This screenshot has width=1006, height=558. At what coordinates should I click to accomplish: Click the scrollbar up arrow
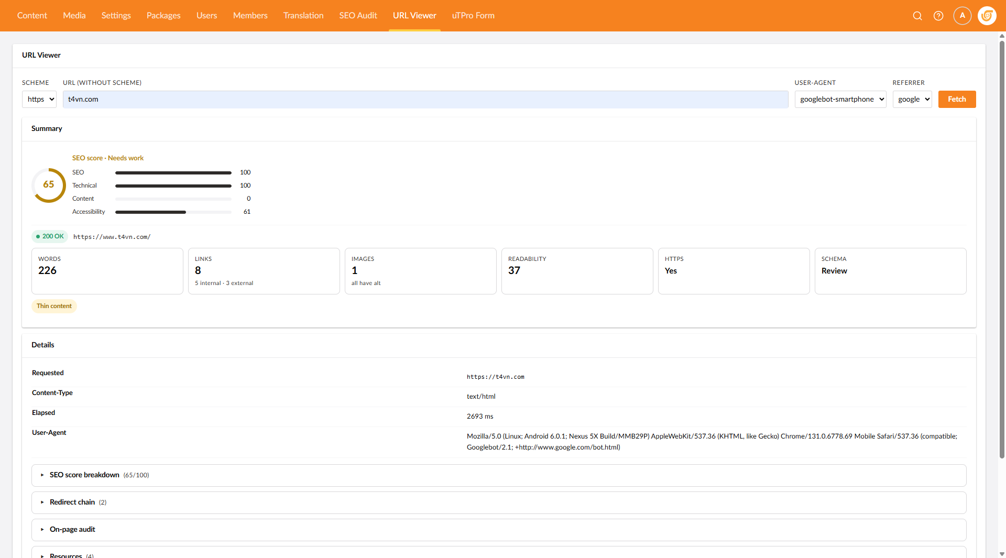1002,36
